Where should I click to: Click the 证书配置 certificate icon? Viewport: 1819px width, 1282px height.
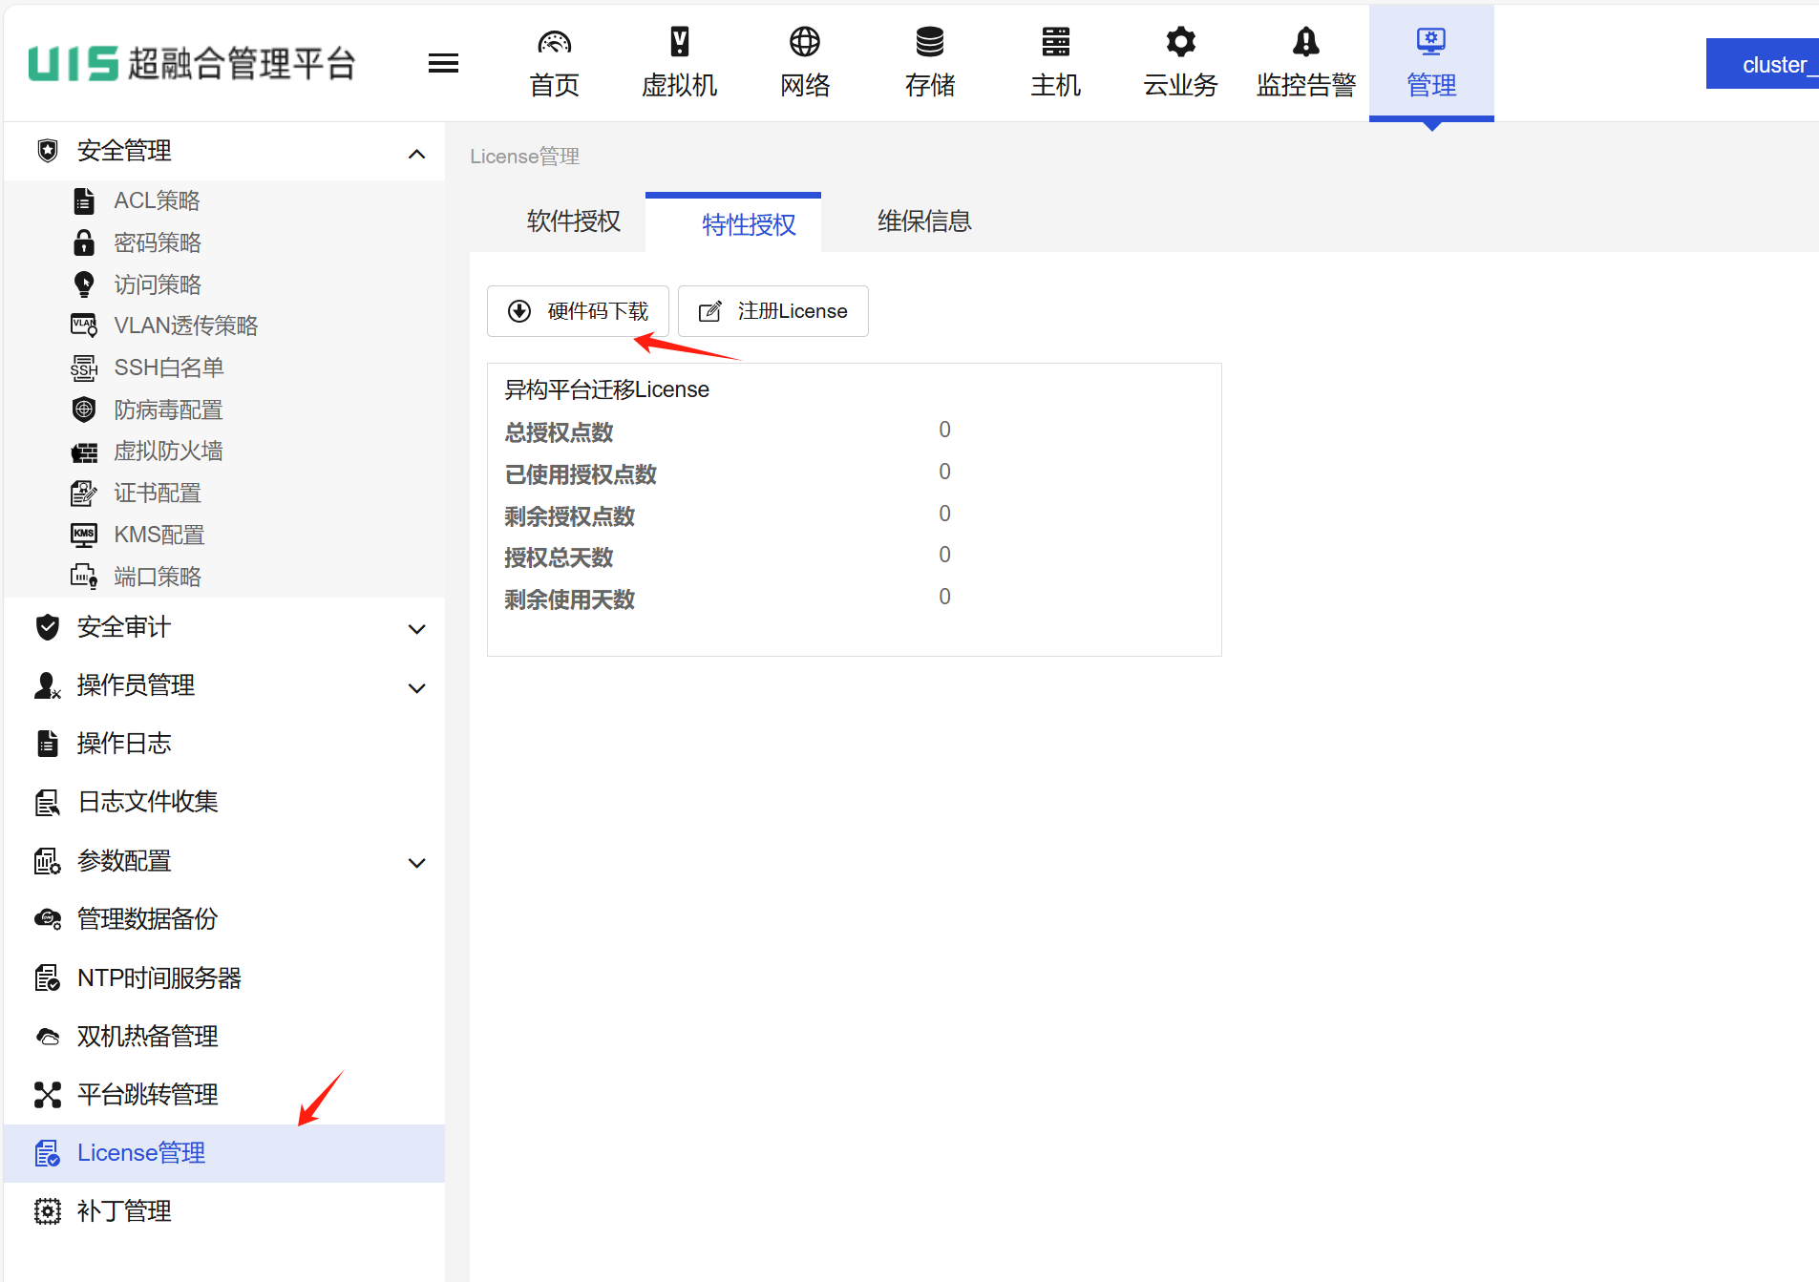click(84, 493)
